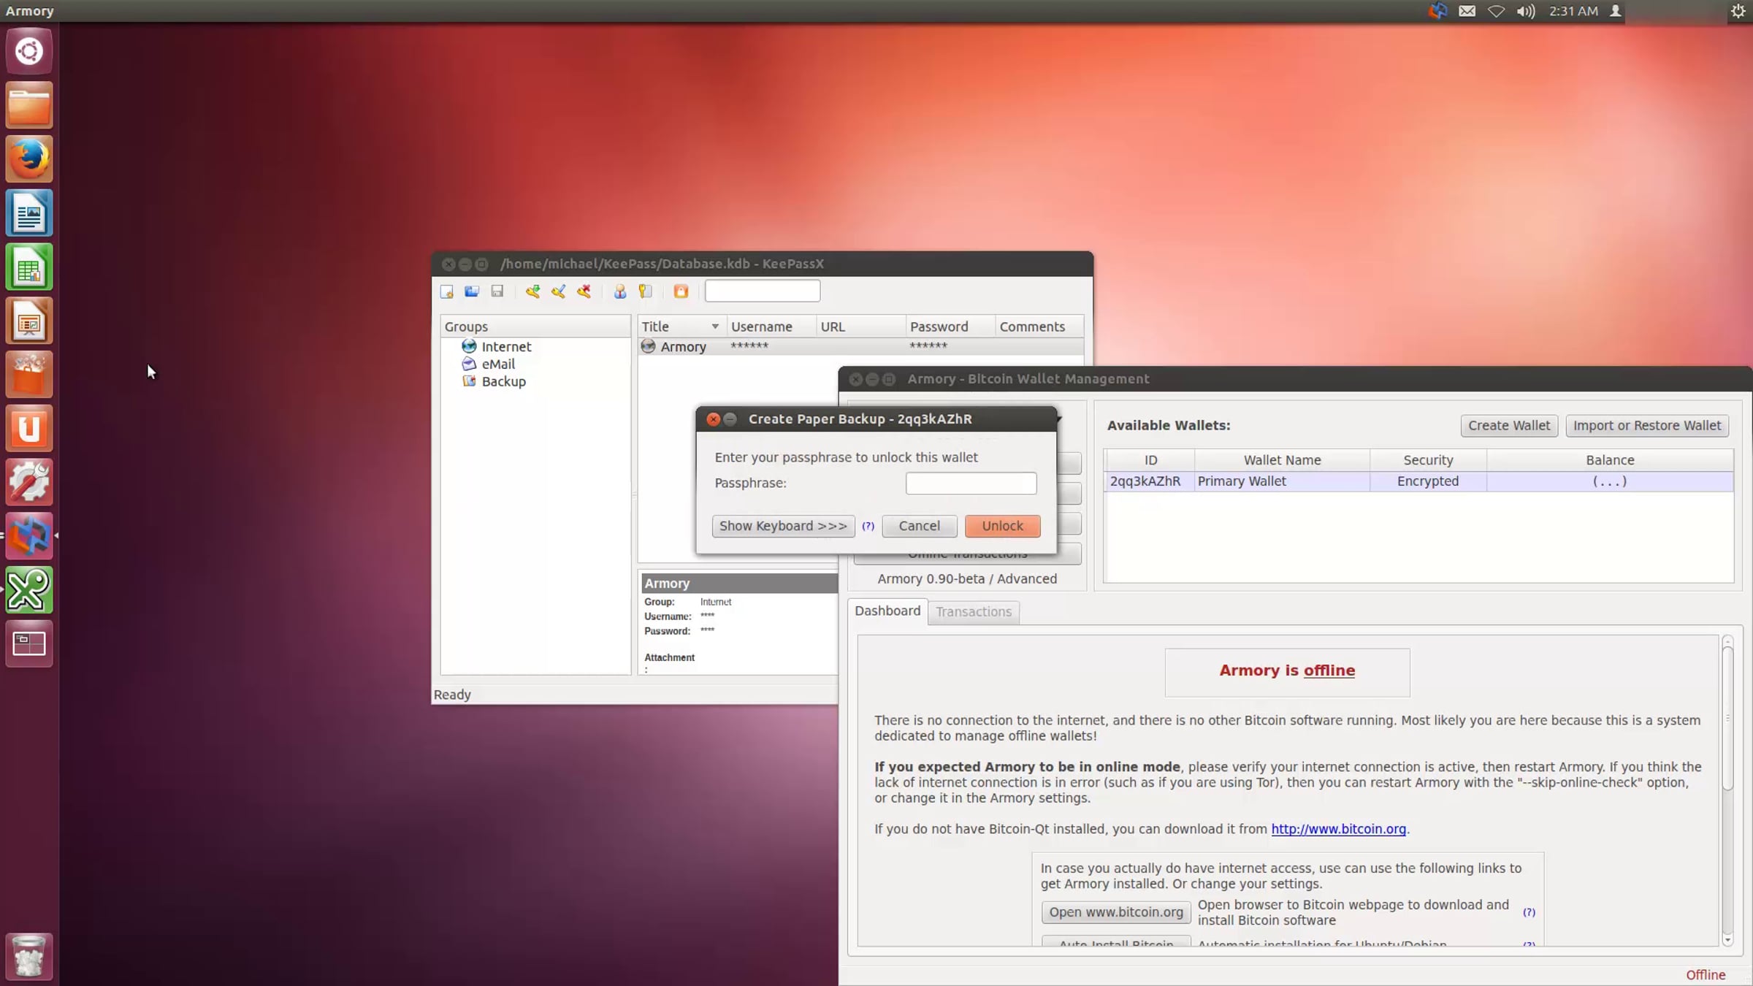Screen dimensions: 1753x986
Task: Copy username to clipboard via person icon
Action: point(620,291)
